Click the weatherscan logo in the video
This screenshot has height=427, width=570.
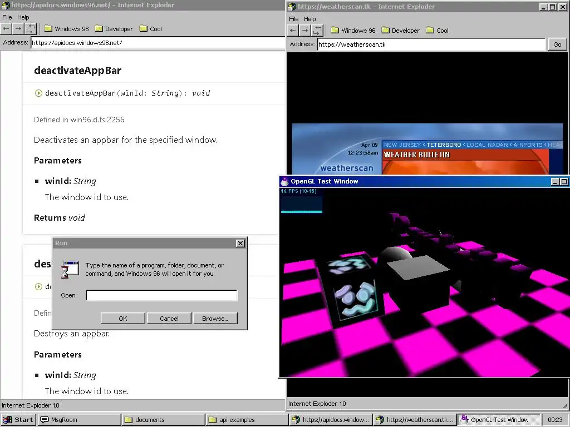(x=347, y=168)
